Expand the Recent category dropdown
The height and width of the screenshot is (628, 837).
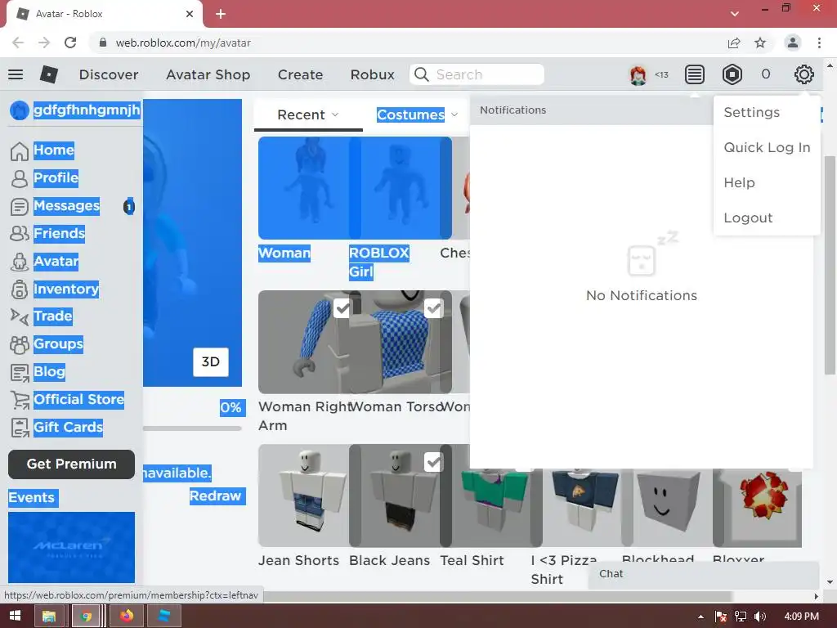tap(308, 114)
